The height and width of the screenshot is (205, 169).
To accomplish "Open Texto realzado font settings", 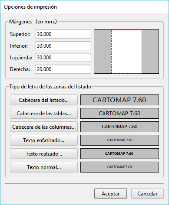I will (x=44, y=154).
